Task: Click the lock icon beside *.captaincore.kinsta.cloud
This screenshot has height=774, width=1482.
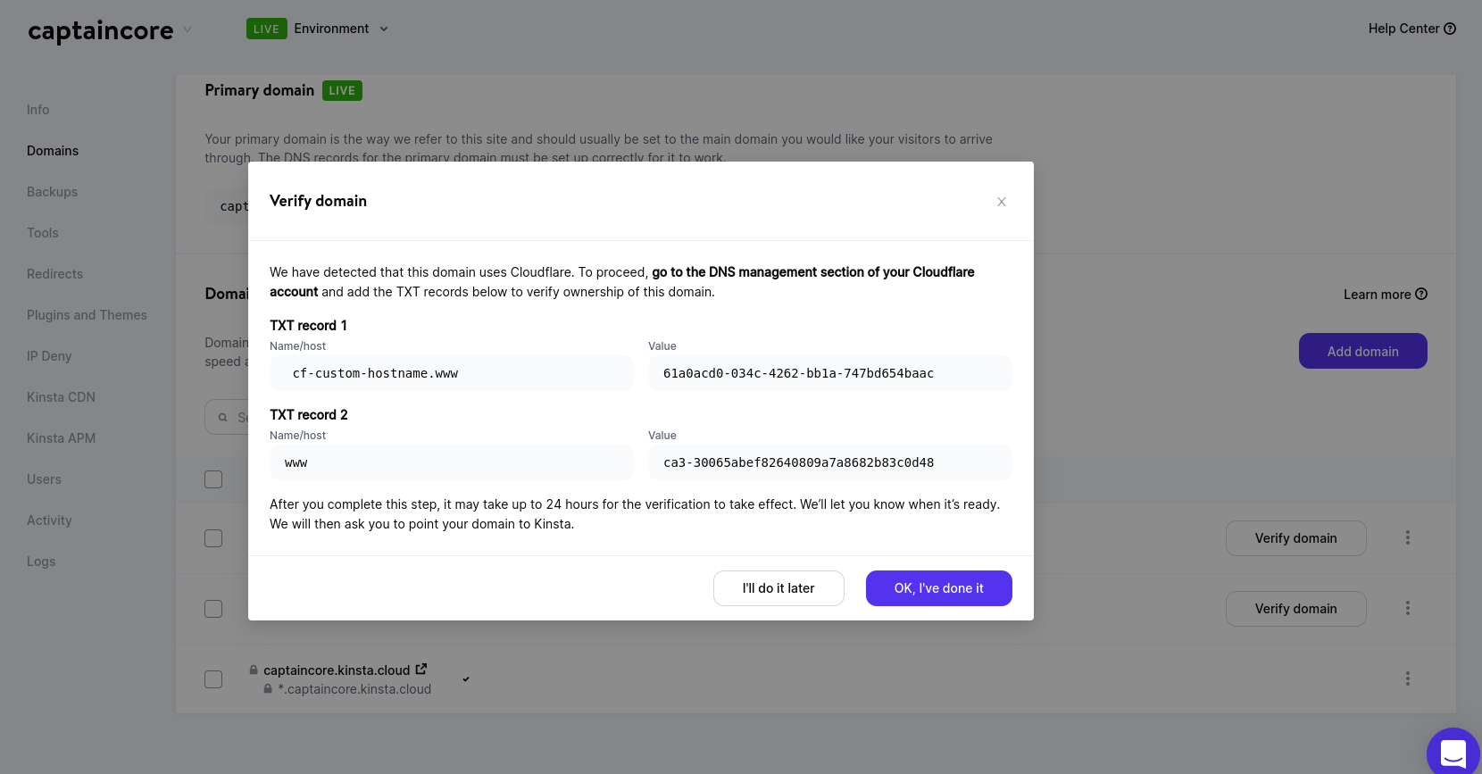Action: point(268,689)
